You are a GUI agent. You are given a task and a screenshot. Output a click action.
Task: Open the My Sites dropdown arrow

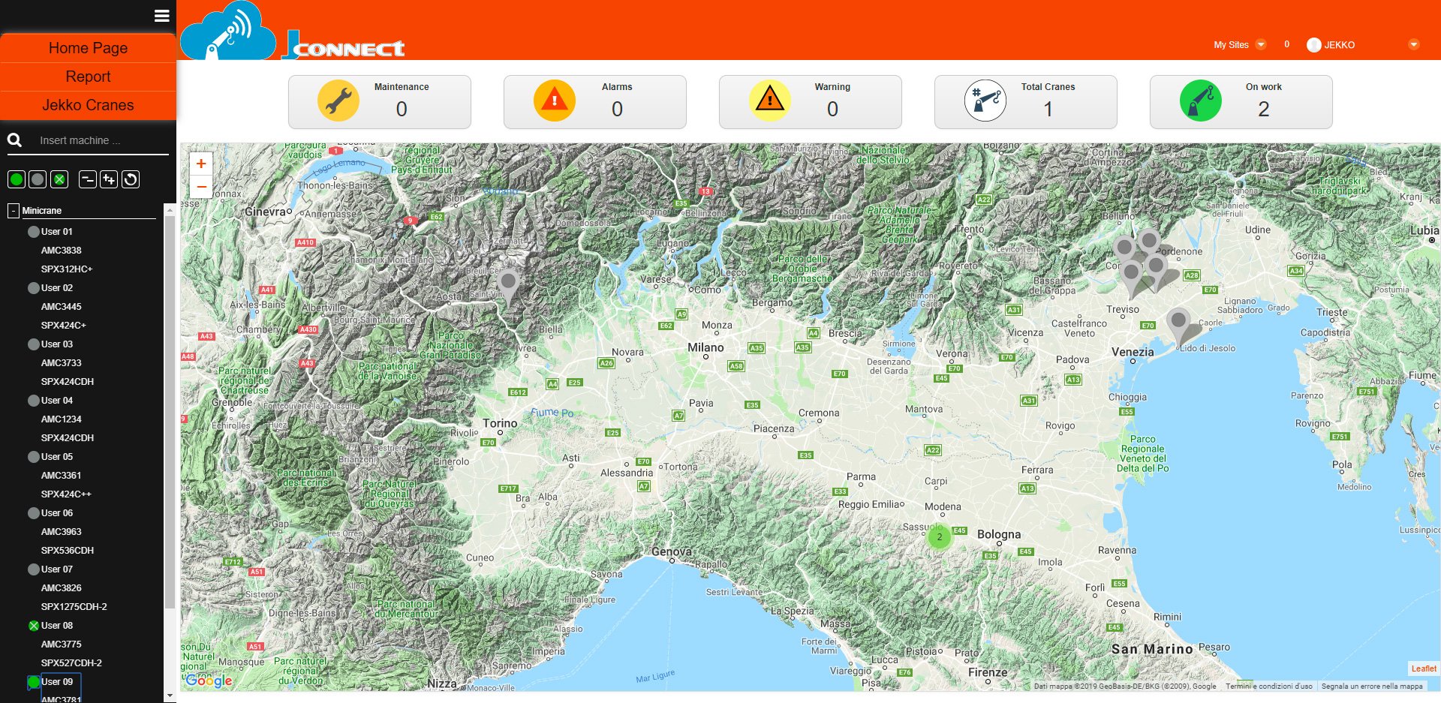click(1261, 45)
